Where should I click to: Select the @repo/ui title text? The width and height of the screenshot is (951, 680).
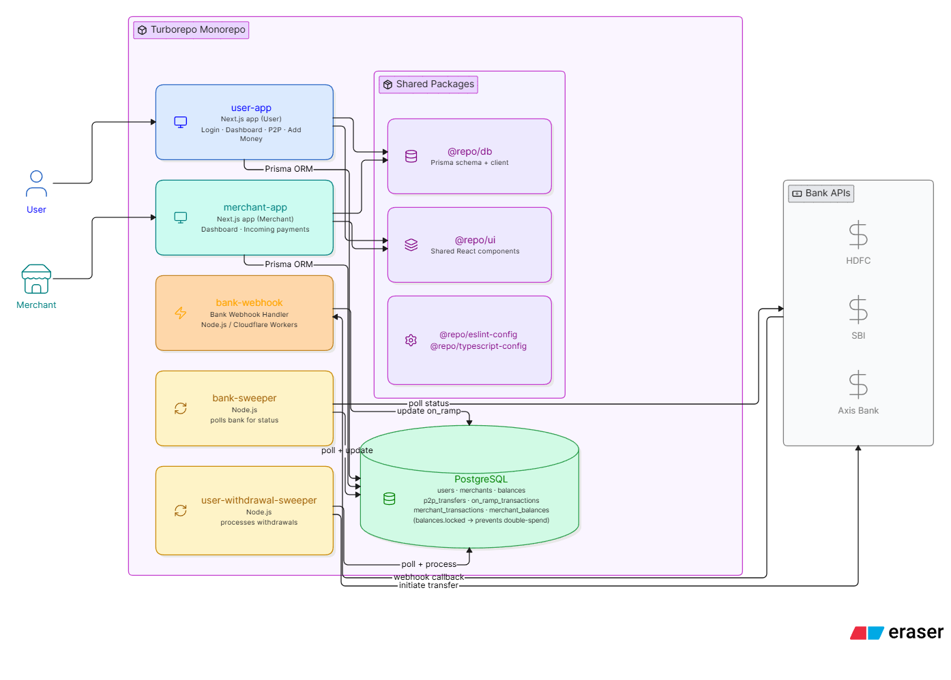pos(475,240)
